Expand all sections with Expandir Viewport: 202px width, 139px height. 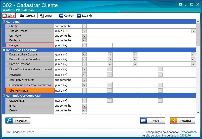[85, 16]
